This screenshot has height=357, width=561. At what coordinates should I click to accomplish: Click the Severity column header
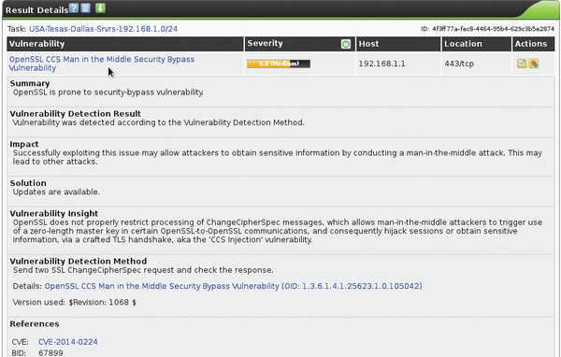[x=300, y=44]
